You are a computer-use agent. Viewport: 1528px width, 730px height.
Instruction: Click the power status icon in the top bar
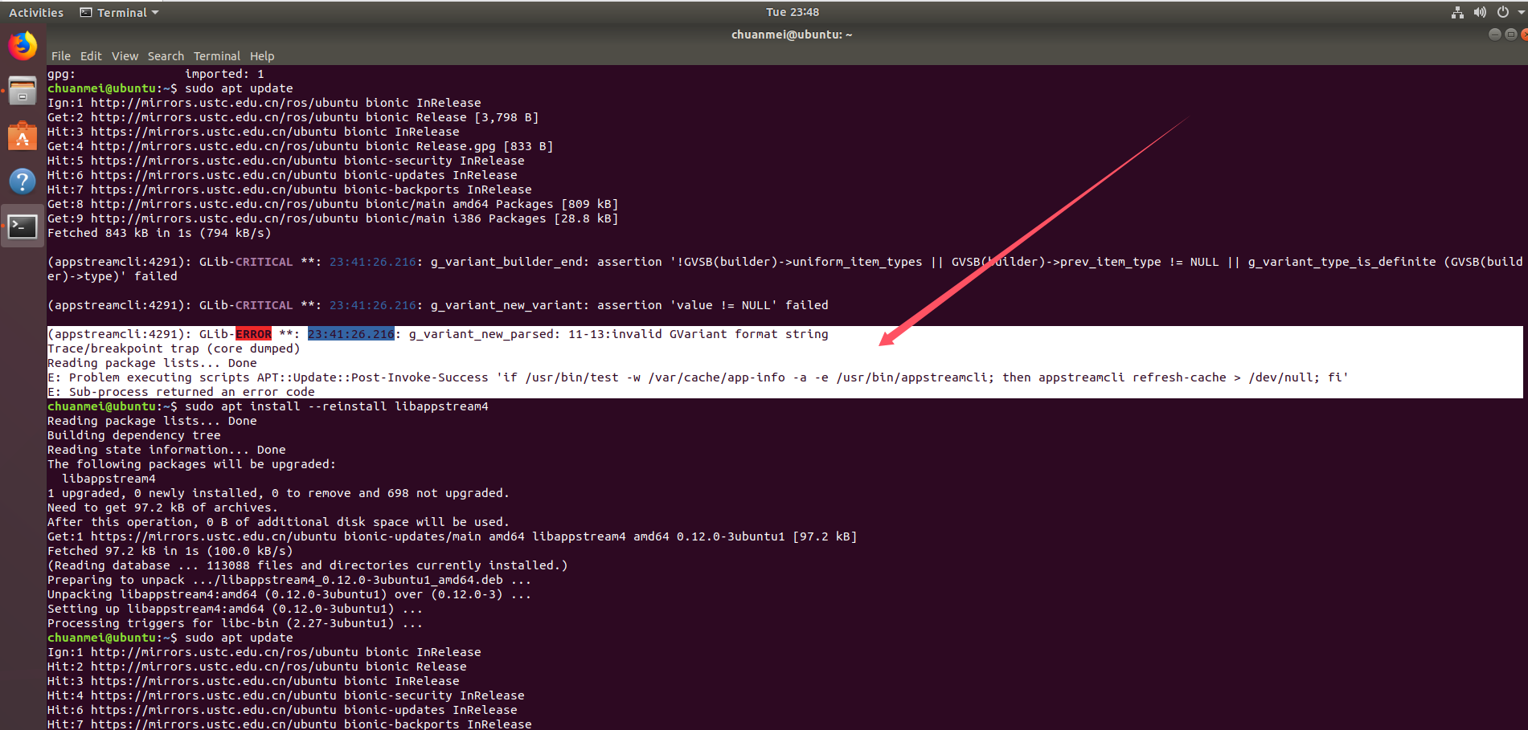pyautogui.click(x=1501, y=11)
